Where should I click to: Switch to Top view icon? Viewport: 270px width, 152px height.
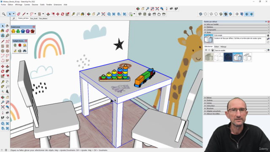145,14
